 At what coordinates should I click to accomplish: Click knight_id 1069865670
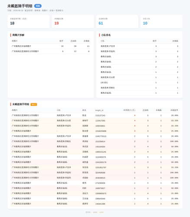[101, 194]
